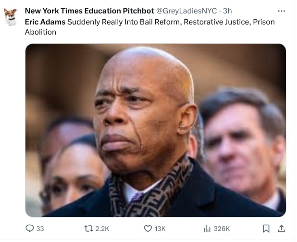This screenshot has width=297, height=242.
Task: Click the dog profile avatar
Action: pos(11,17)
